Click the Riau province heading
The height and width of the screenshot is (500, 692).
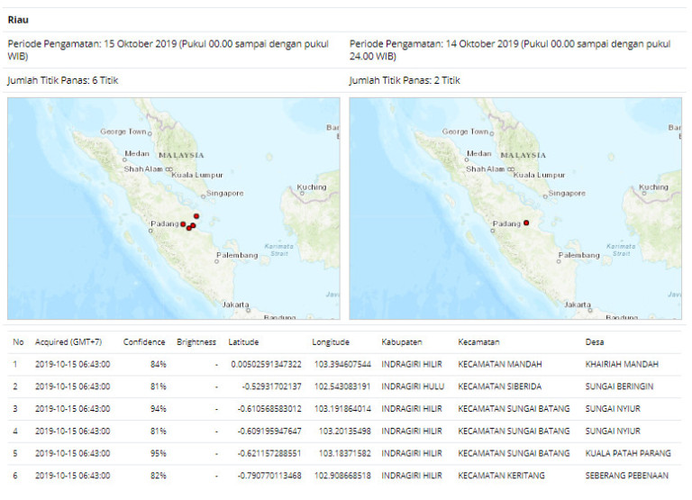(18, 20)
